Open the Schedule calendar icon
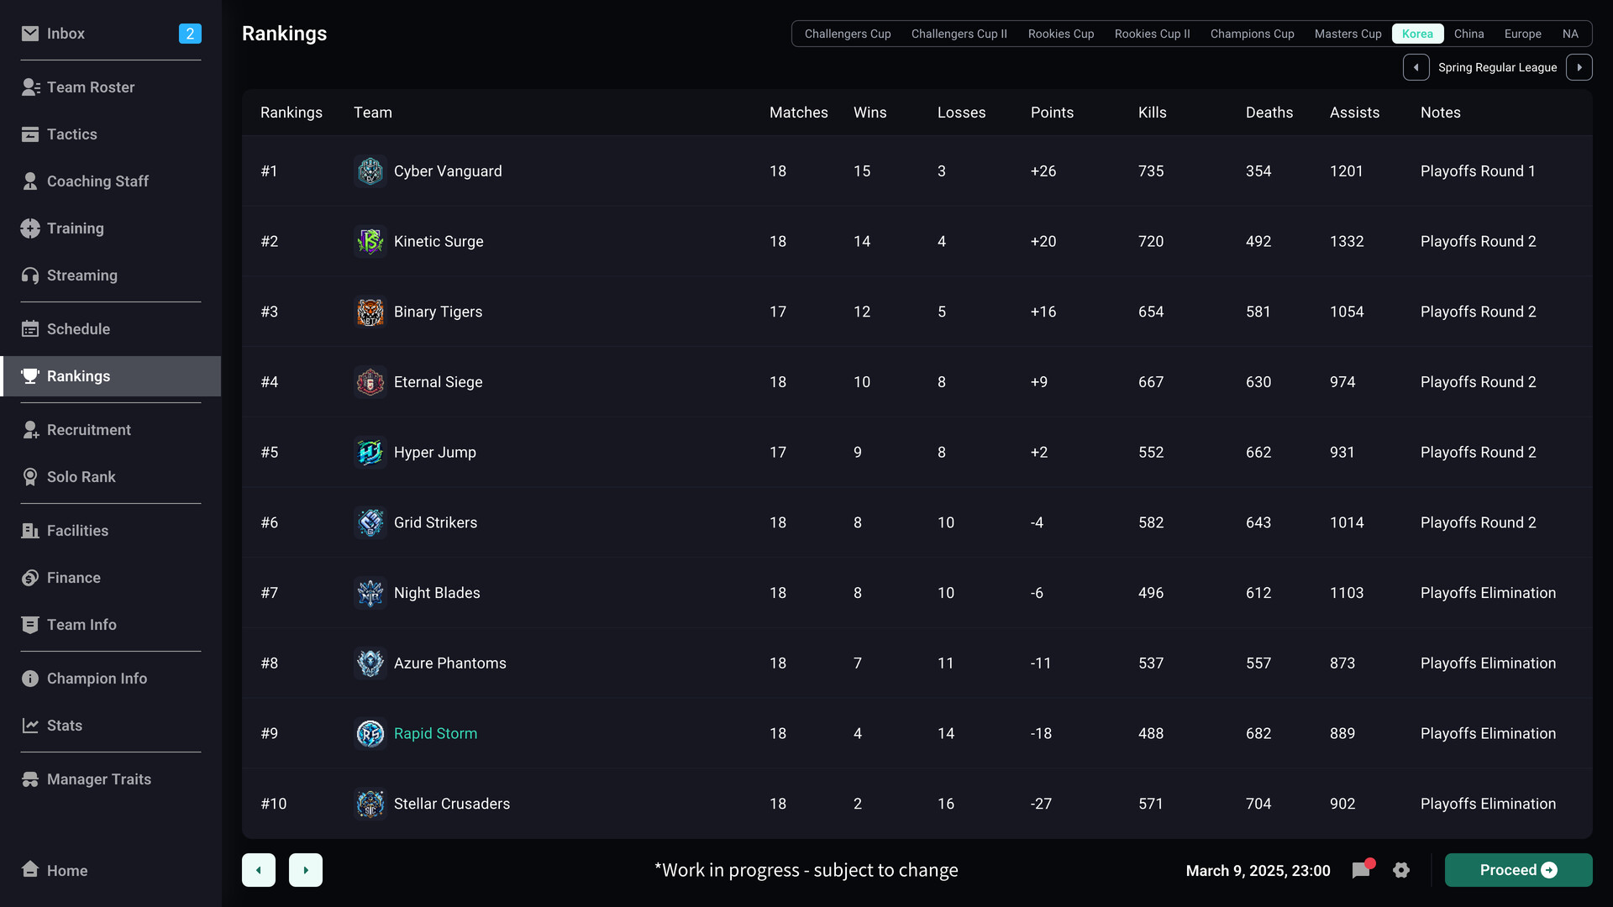This screenshot has width=1613, height=907. coord(30,328)
